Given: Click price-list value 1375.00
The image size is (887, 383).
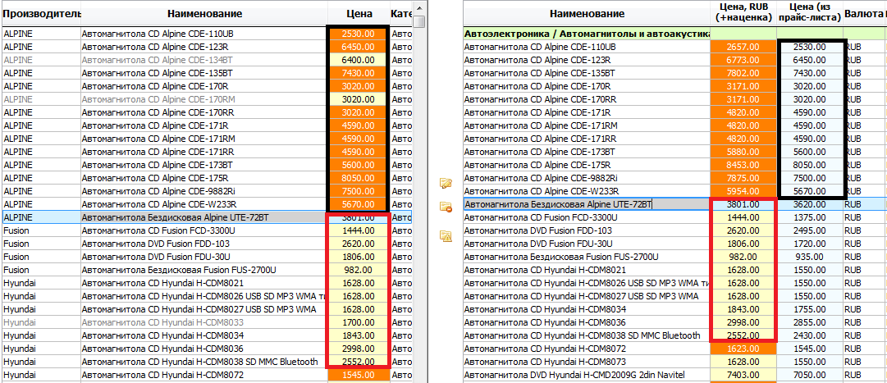Looking at the screenshot, I should (810, 217).
